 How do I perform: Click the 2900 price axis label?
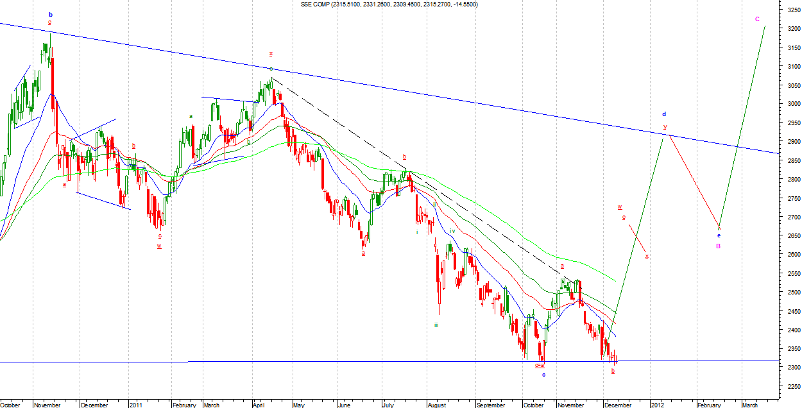click(792, 142)
